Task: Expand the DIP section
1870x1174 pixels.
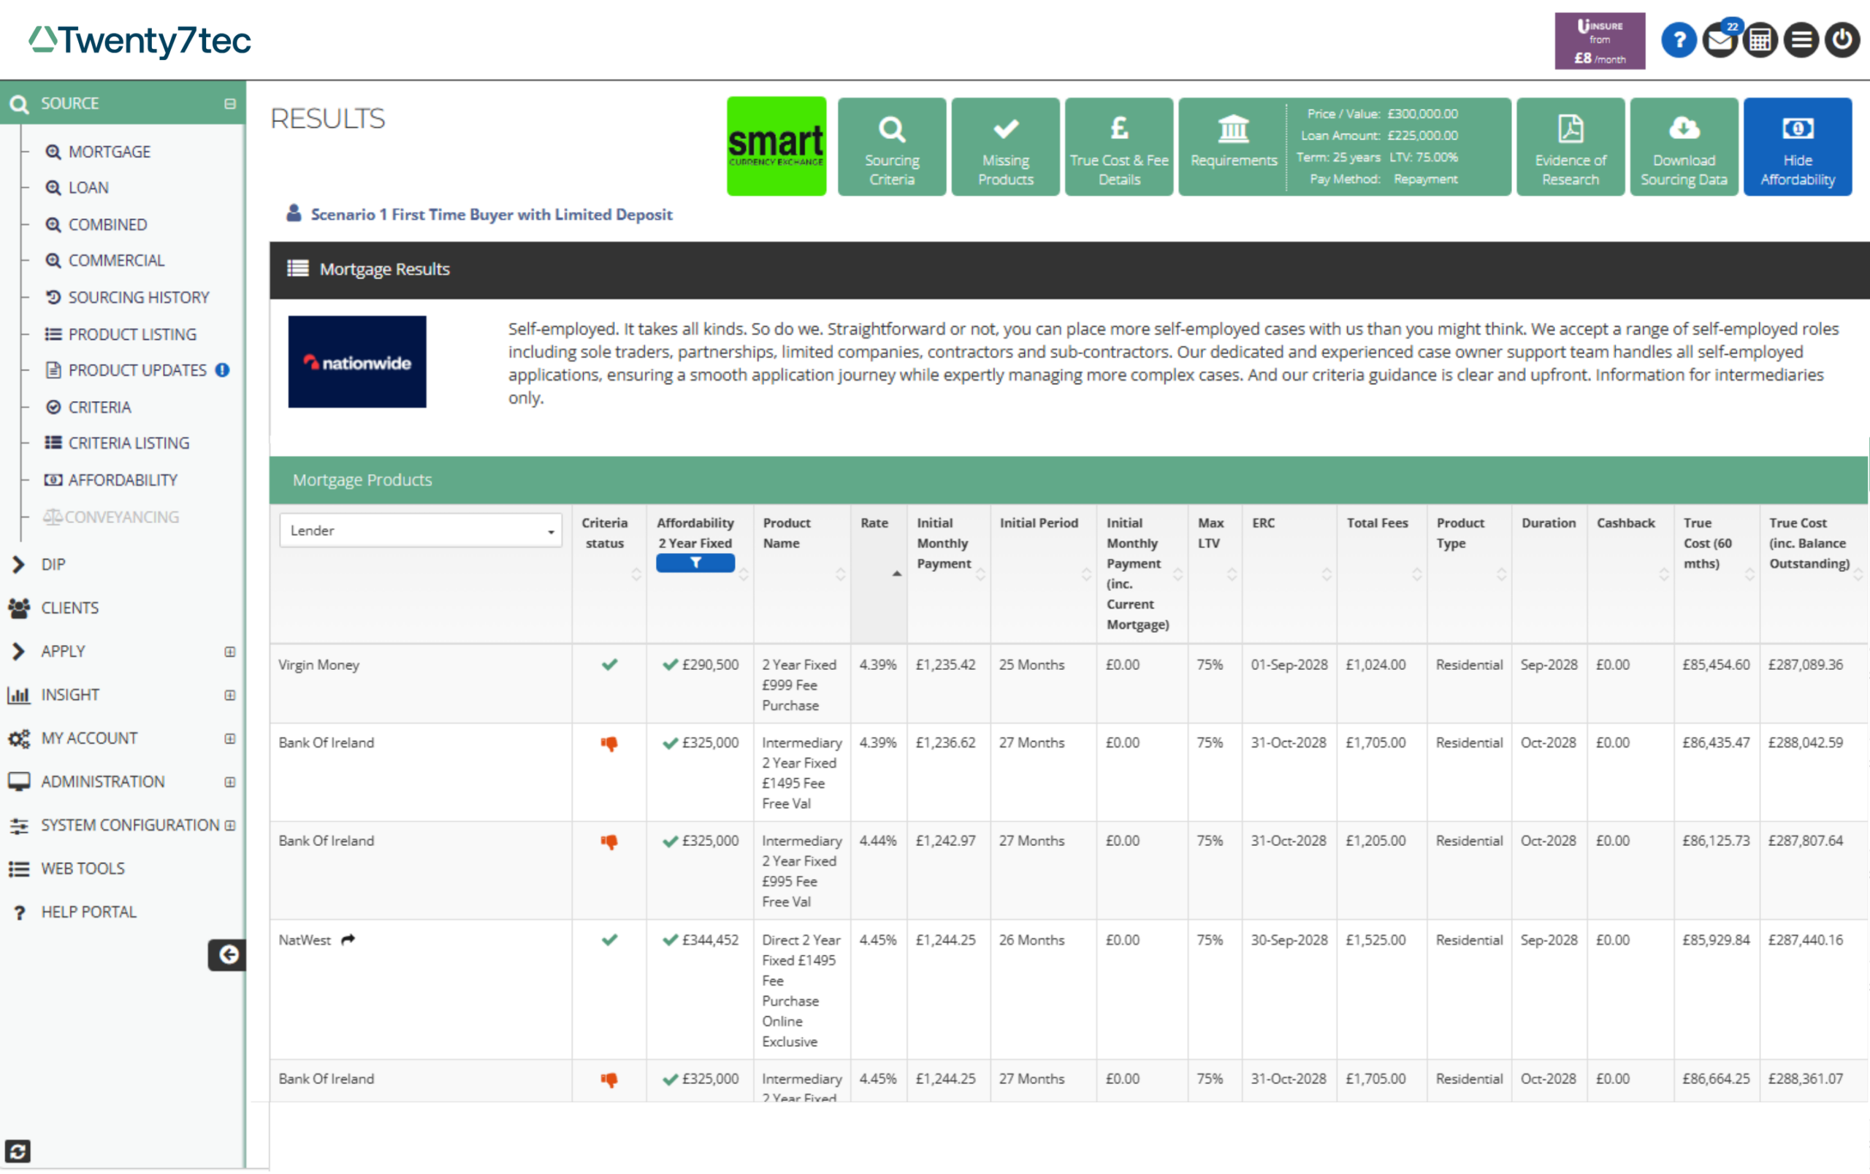Action: 19,565
